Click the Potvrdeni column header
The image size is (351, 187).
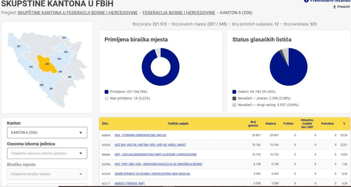pyautogui.click(x=327, y=123)
